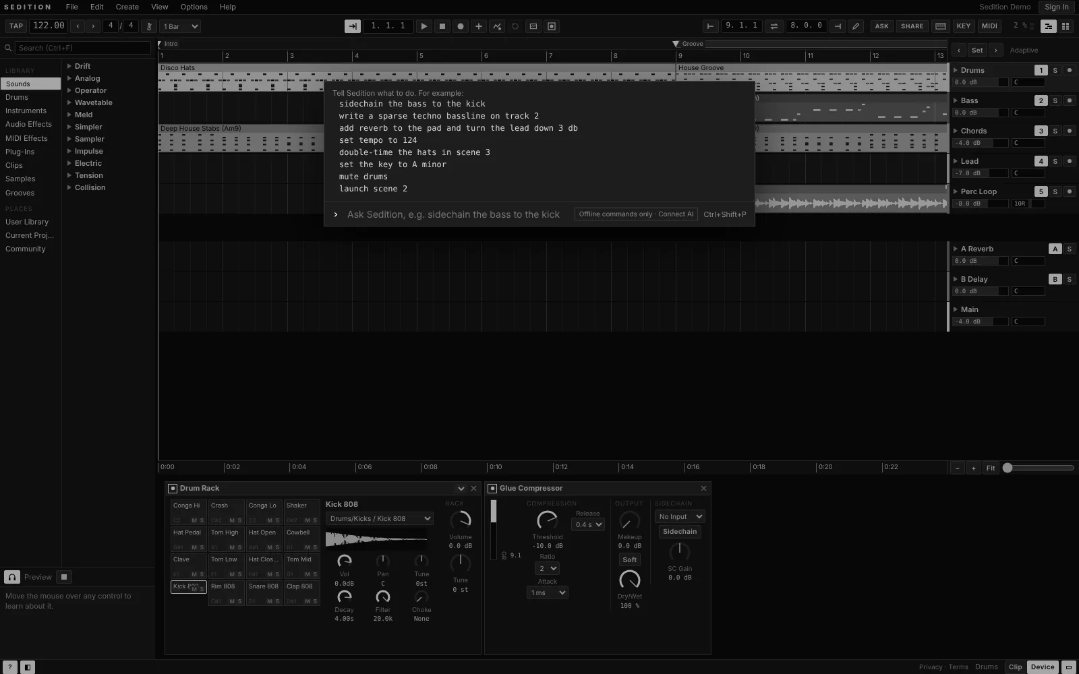Open the compressor Release dropdown

click(588, 524)
